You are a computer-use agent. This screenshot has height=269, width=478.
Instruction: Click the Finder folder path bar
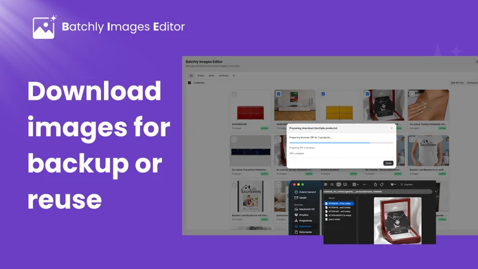coord(378,191)
